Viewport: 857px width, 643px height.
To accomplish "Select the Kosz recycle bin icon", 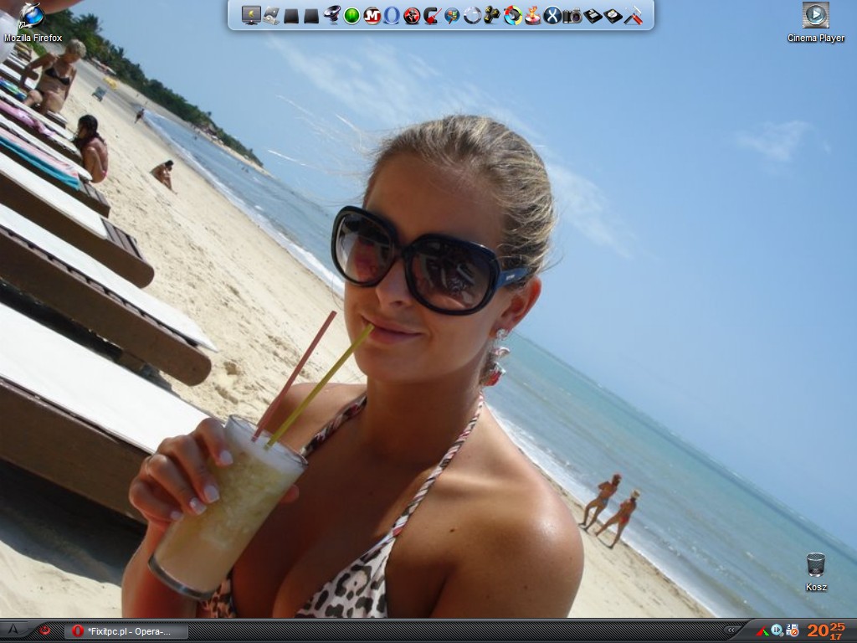I will (x=816, y=572).
